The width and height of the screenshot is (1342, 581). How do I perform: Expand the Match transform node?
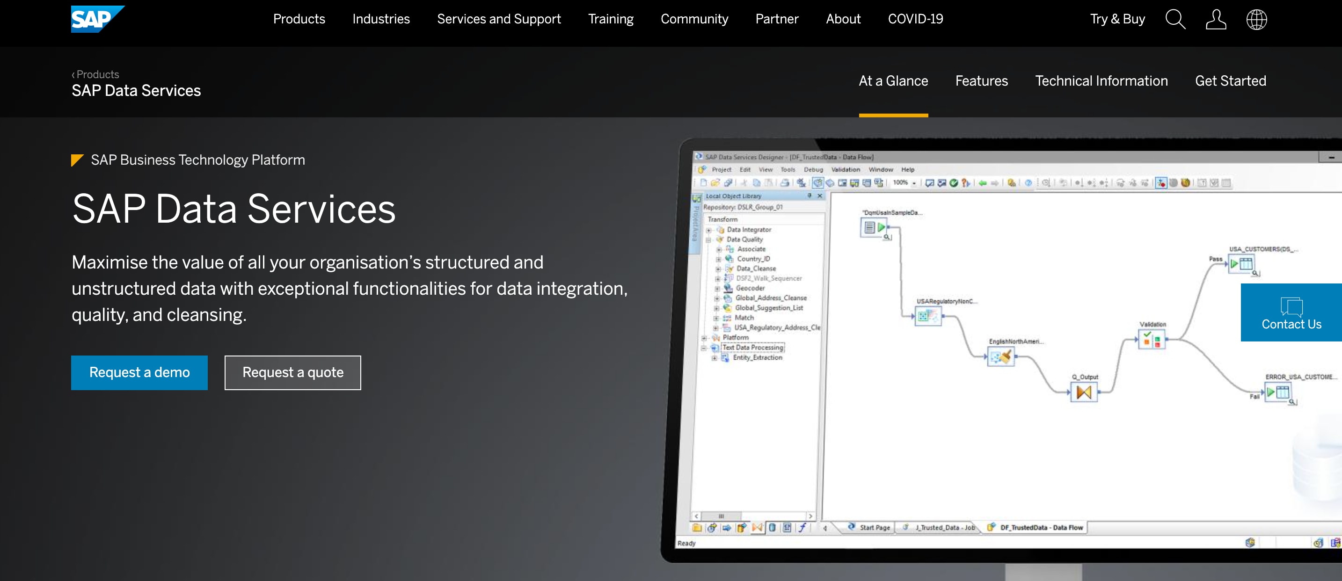716,318
